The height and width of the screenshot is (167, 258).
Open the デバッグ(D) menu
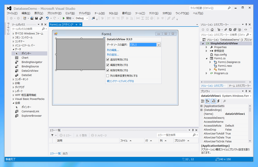coord(85,13)
